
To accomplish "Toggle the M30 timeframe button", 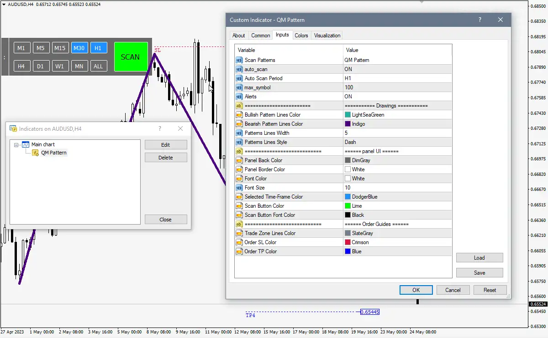I will (79, 48).
